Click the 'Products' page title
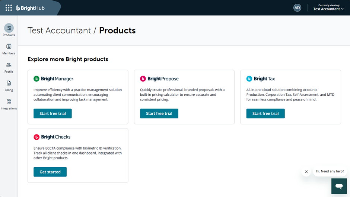This screenshot has width=350, height=197. 117,31
